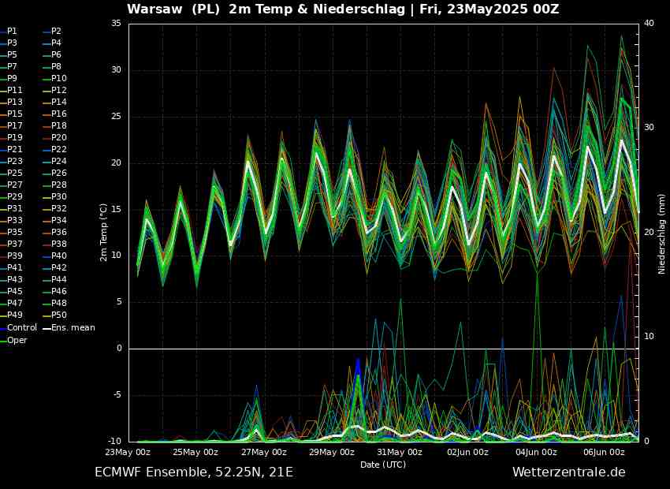
Task: Select the P10 legend label
Action: click(x=58, y=78)
